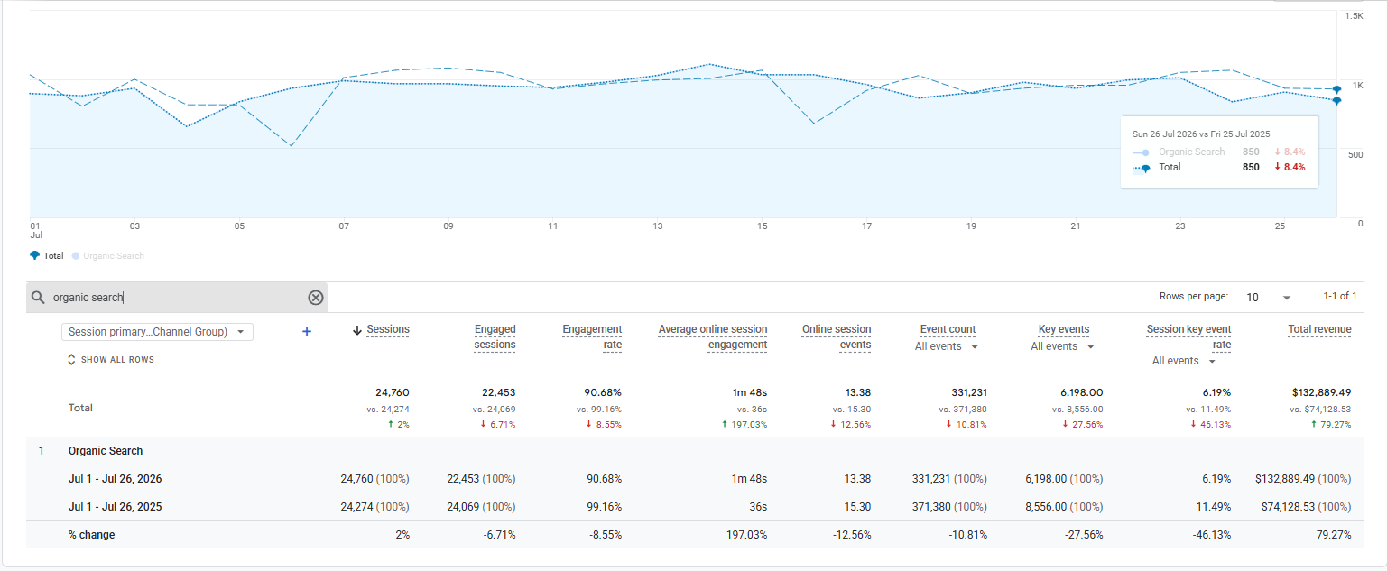Click the search magnifier icon

pyautogui.click(x=38, y=298)
